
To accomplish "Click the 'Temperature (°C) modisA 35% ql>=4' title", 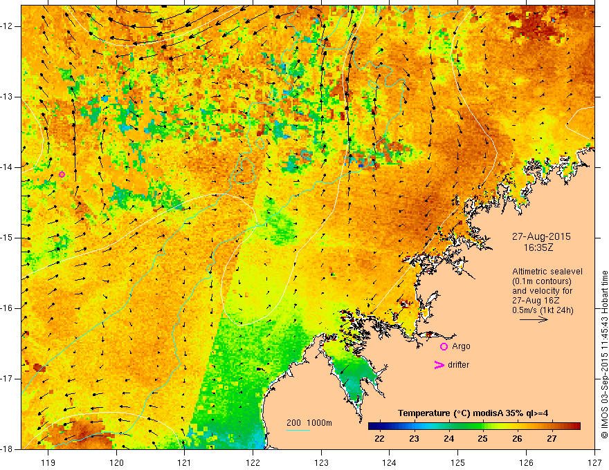I will (473, 413).
